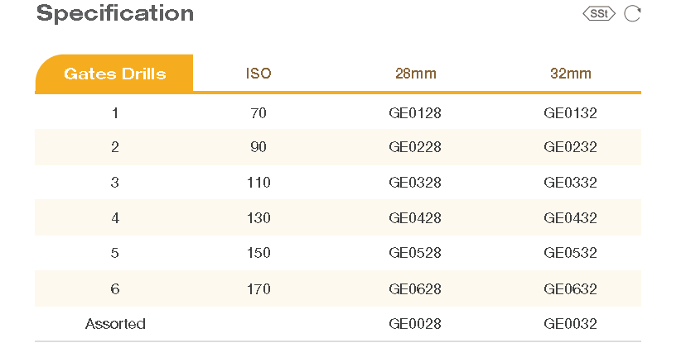This screenshot has height=343, width=686.
Task: Click the 32mm column header
Action: pyautogui.click(x=570, y=74)
